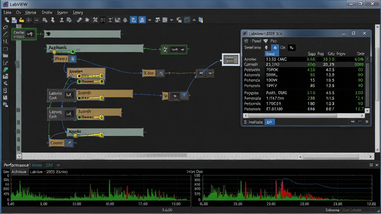Open the Lirrite menu
This screenshot has width=381, height=214.
click(31, 12)
